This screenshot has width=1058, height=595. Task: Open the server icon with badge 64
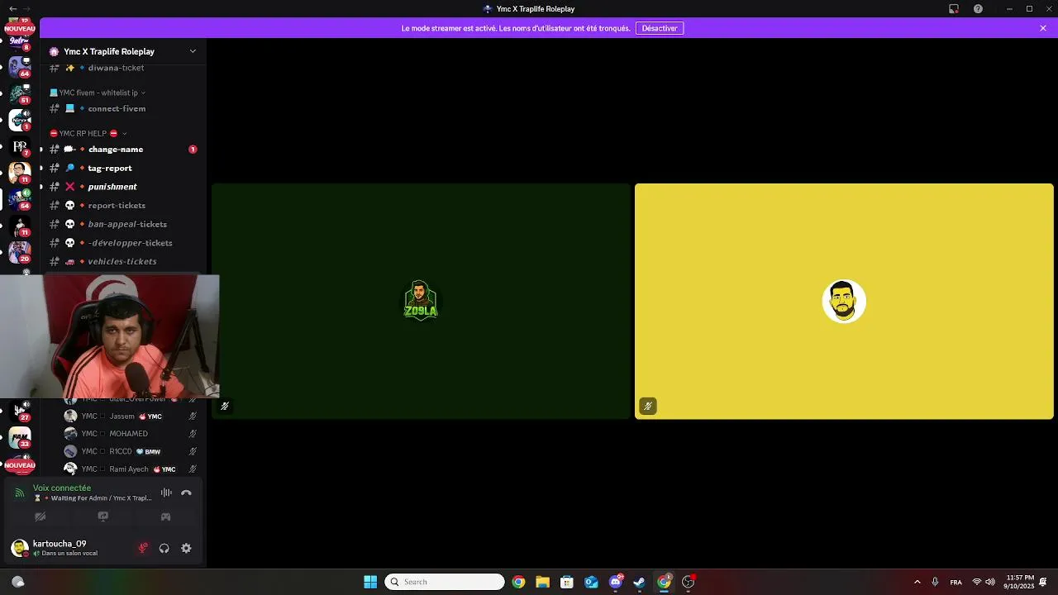click(20, 66)
